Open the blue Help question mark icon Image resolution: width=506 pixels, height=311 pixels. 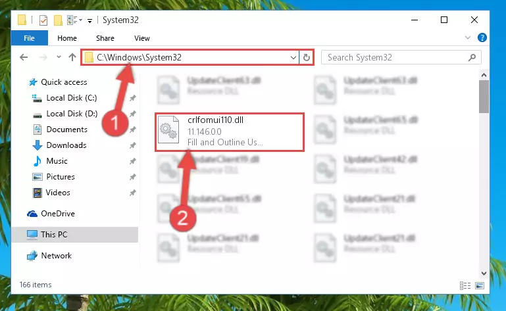tap(482, 37)
